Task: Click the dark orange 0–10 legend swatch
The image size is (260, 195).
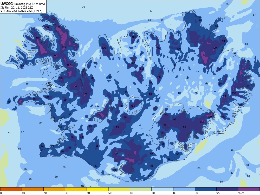Action: coord(11,189)
